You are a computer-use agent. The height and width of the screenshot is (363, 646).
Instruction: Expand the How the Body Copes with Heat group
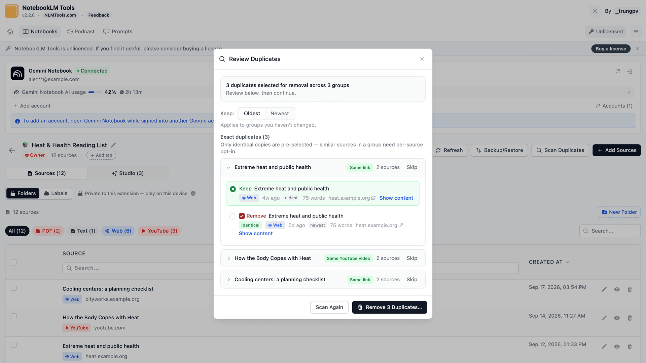click(229, 258)
